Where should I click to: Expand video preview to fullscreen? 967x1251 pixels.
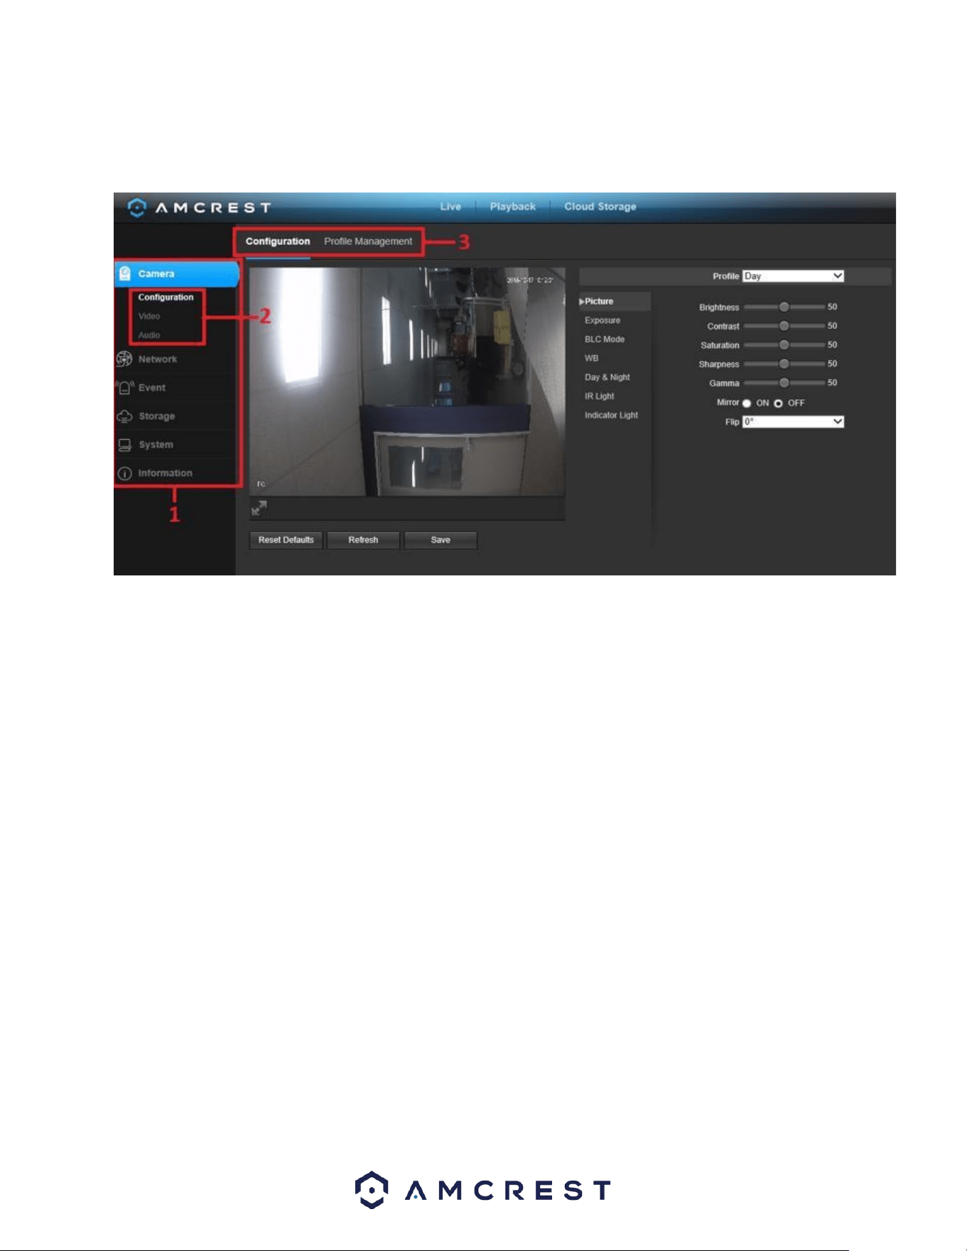(259, 508)
